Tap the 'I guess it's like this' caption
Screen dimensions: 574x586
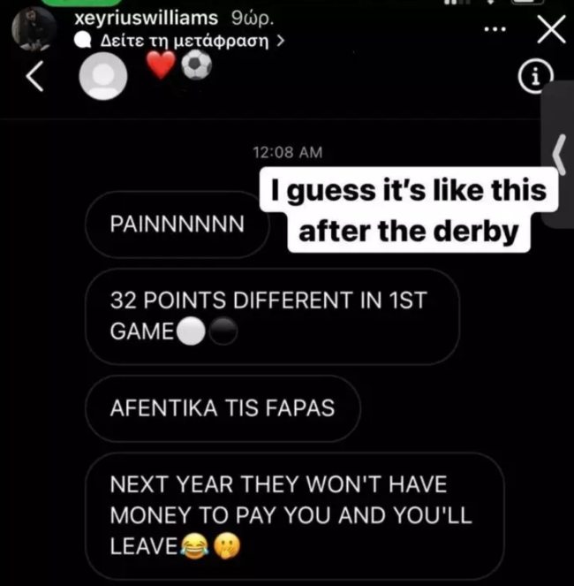coord(409,210)
